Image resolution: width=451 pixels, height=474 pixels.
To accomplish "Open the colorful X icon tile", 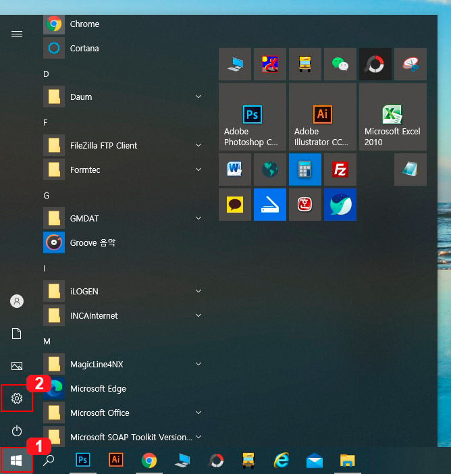I will pos(270,64).
